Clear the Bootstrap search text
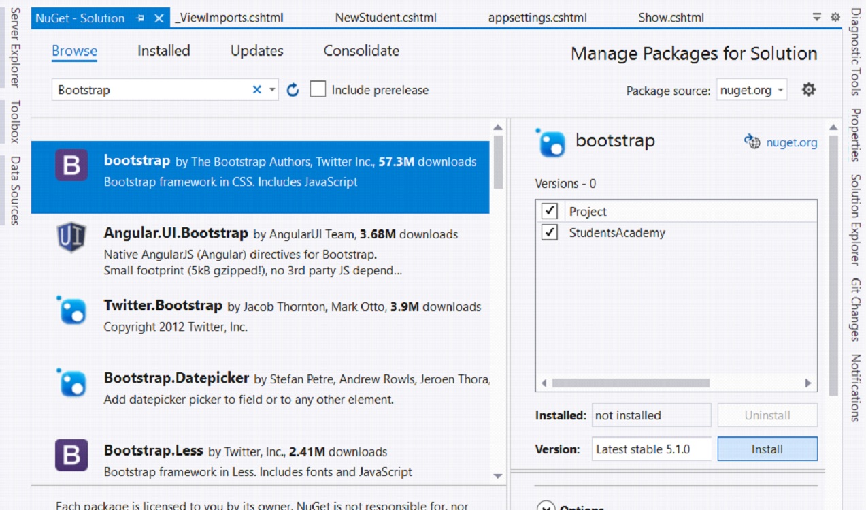Image resolution: width=866 pixels, height=510 pixels. 257,89
